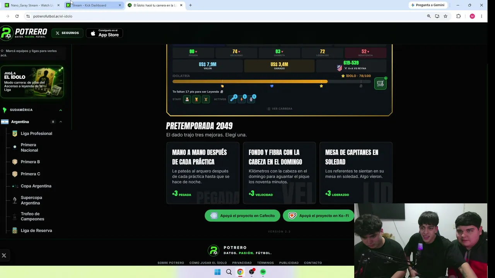Bookmark this page with the star icon

click(x=445, y=16)
